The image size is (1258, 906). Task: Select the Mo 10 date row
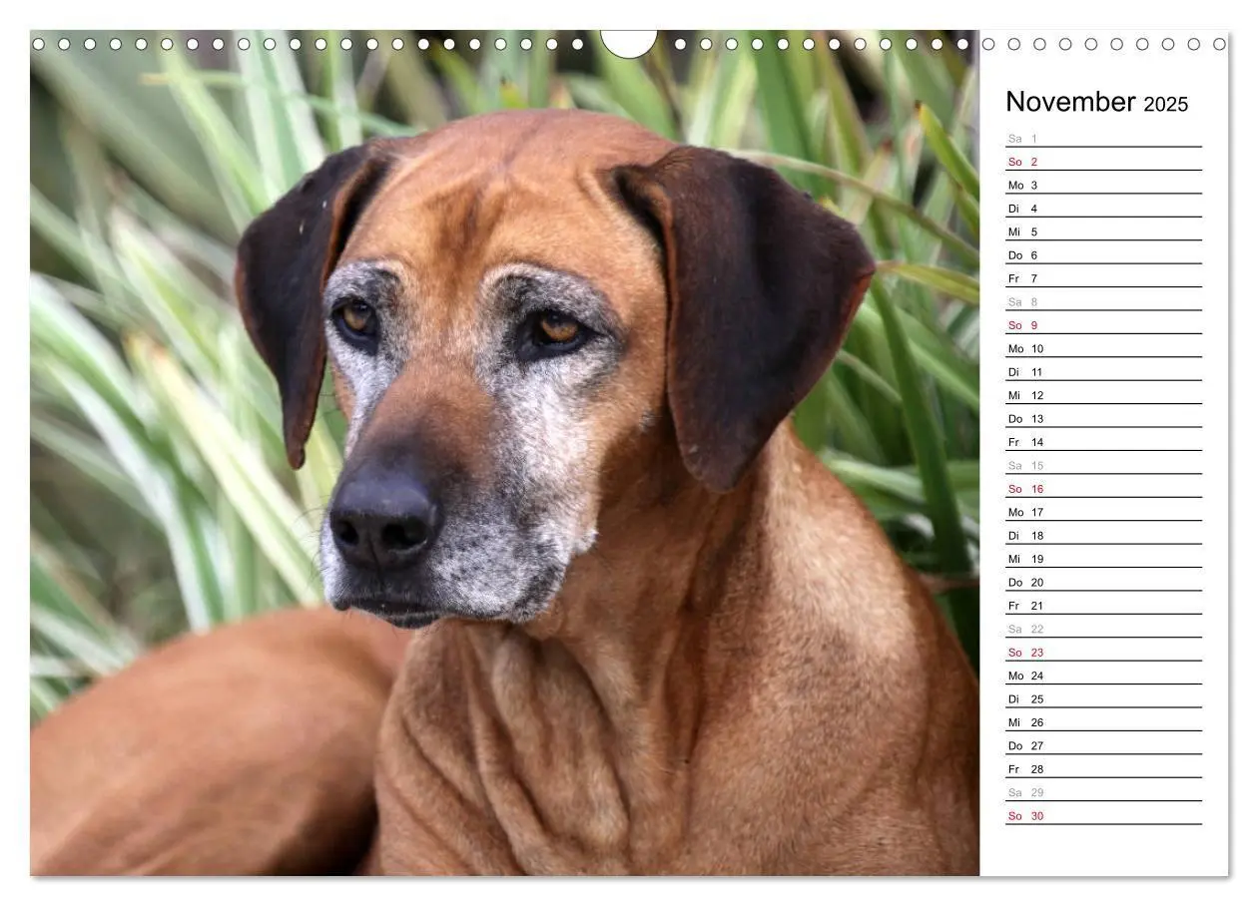pos(1103,348)
